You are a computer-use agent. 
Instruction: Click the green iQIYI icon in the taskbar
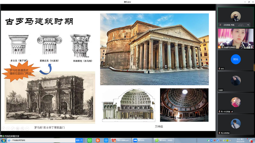[90, 140]
